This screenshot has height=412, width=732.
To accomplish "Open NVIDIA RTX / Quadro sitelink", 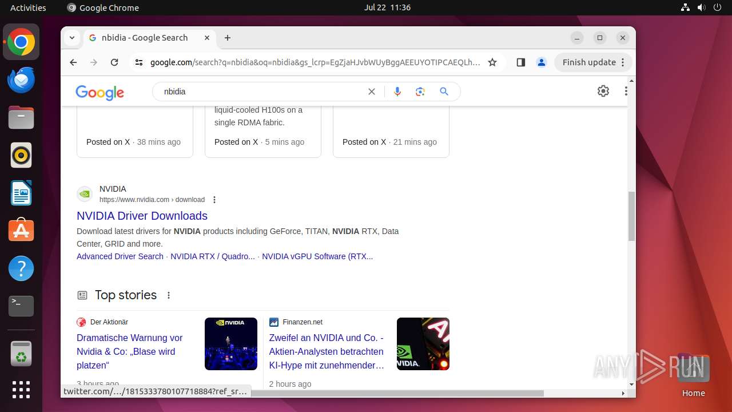I will point(213,256).
